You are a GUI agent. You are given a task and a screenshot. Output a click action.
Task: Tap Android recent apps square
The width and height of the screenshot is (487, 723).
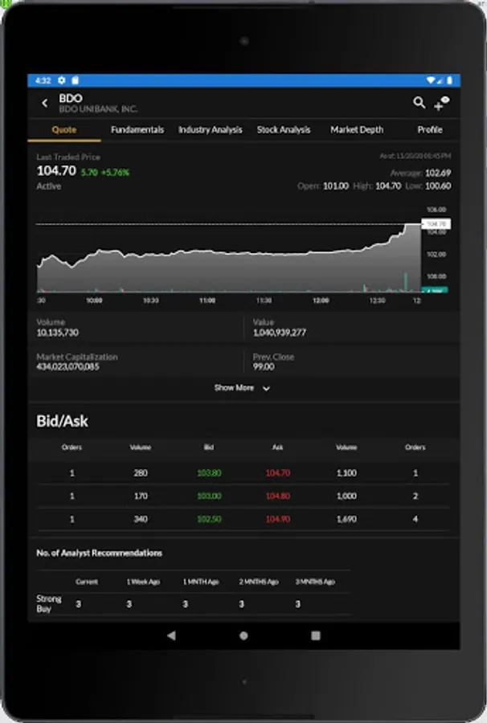pos(316,635)
